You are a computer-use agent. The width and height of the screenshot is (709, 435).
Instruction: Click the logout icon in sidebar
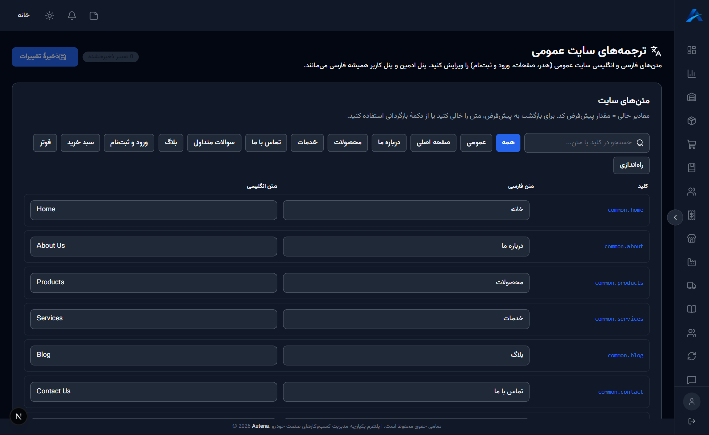[691, 421]
